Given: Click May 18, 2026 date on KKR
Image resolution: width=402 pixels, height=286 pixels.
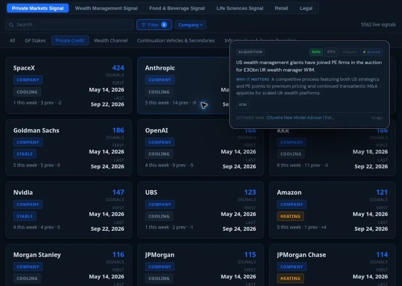Looking at the screenshot, I should point(370,152).
